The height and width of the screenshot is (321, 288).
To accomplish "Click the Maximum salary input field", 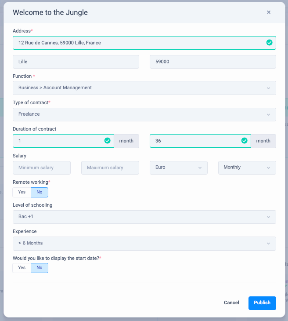I will point(110,168).
